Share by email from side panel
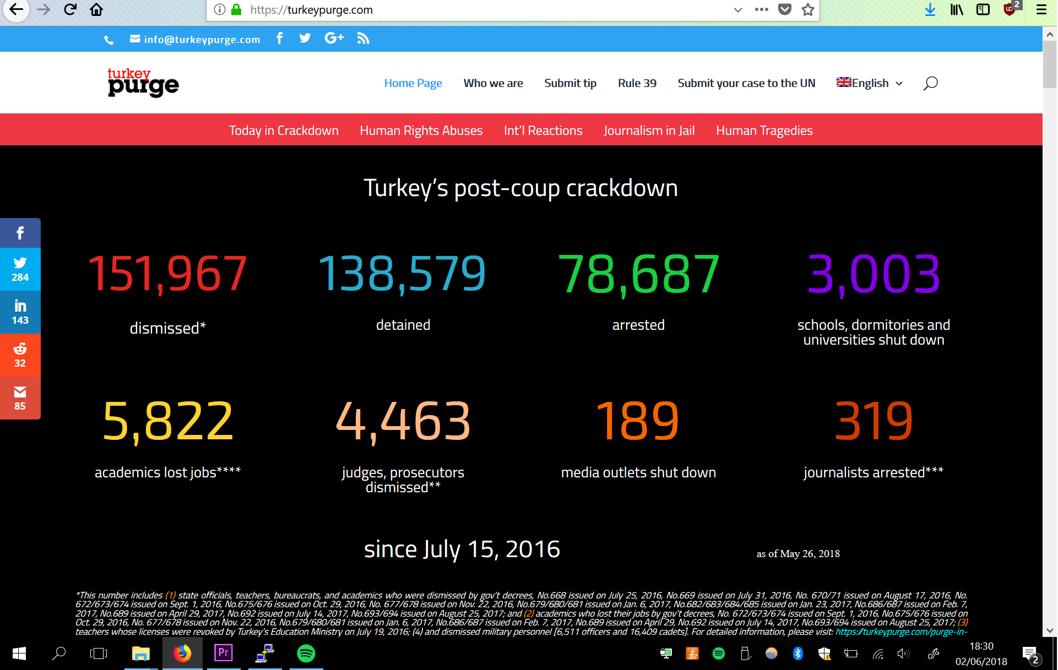 pyautogui.click(x=20, y=398)
